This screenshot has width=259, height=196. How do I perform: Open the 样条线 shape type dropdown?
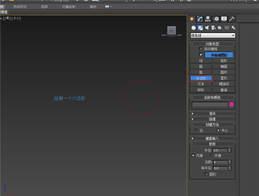213,36
